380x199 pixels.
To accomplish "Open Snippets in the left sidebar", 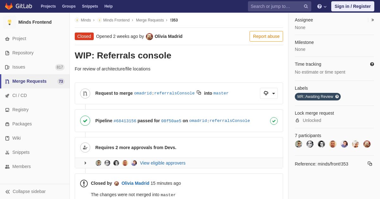I will click(35, 152).
